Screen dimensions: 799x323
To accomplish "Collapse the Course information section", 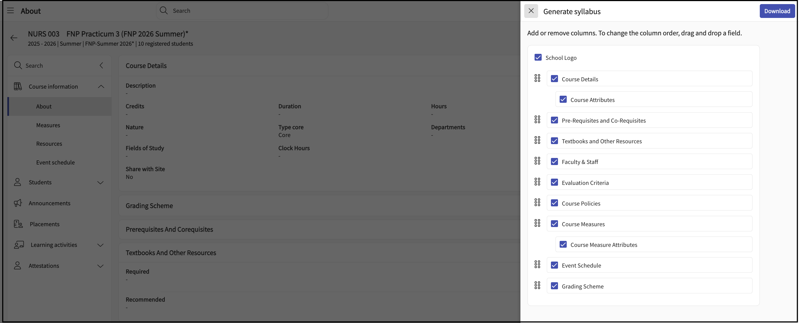I will (x=101, y=87).
